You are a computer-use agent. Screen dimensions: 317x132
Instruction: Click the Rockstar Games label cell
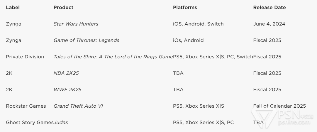[26, 106]
